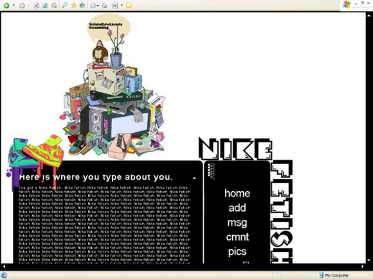Screen dimensions: 373x279
Task: Click the Windows flag logo throbber
Action: pos(347,4)
